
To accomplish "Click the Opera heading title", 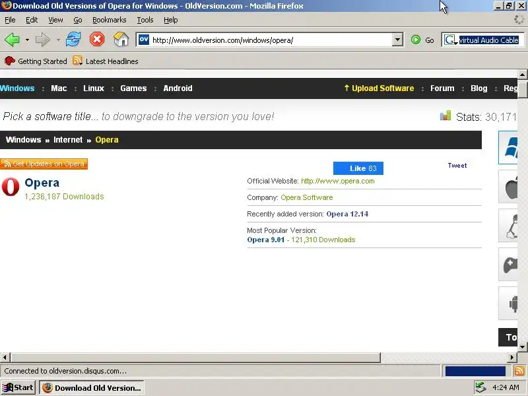I will (42, 183).
